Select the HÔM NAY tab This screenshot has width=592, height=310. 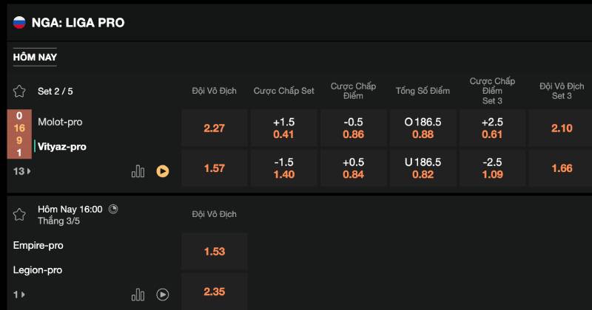point(35,57)
